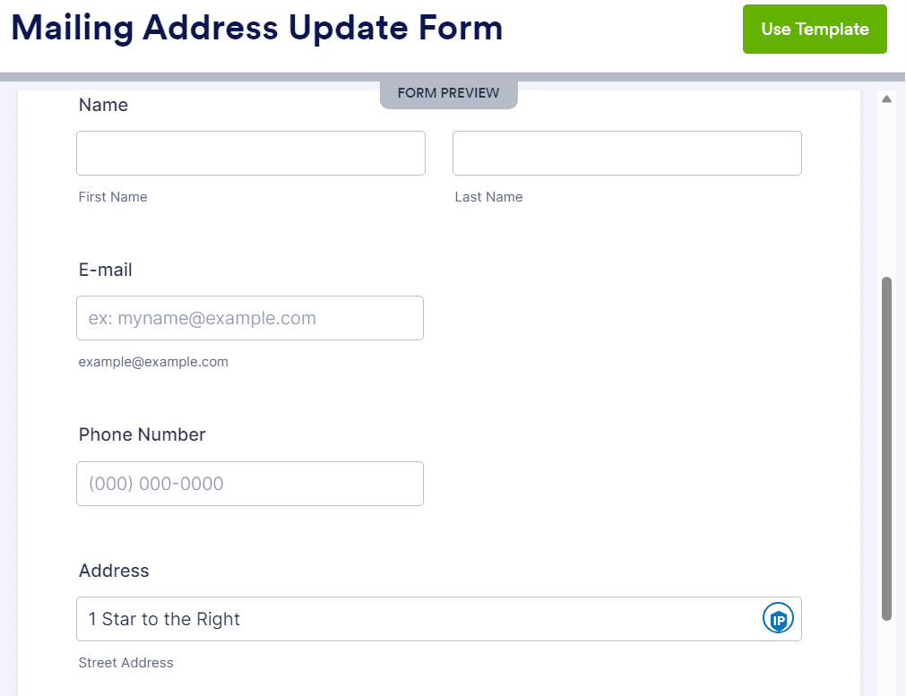Click the Name field label
906x696 pixels.
[103, 105]
